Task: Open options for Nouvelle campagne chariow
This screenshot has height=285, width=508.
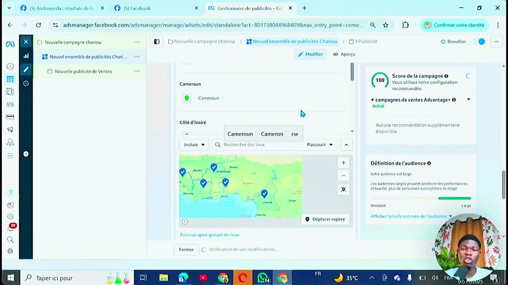Action: (137, 42)
